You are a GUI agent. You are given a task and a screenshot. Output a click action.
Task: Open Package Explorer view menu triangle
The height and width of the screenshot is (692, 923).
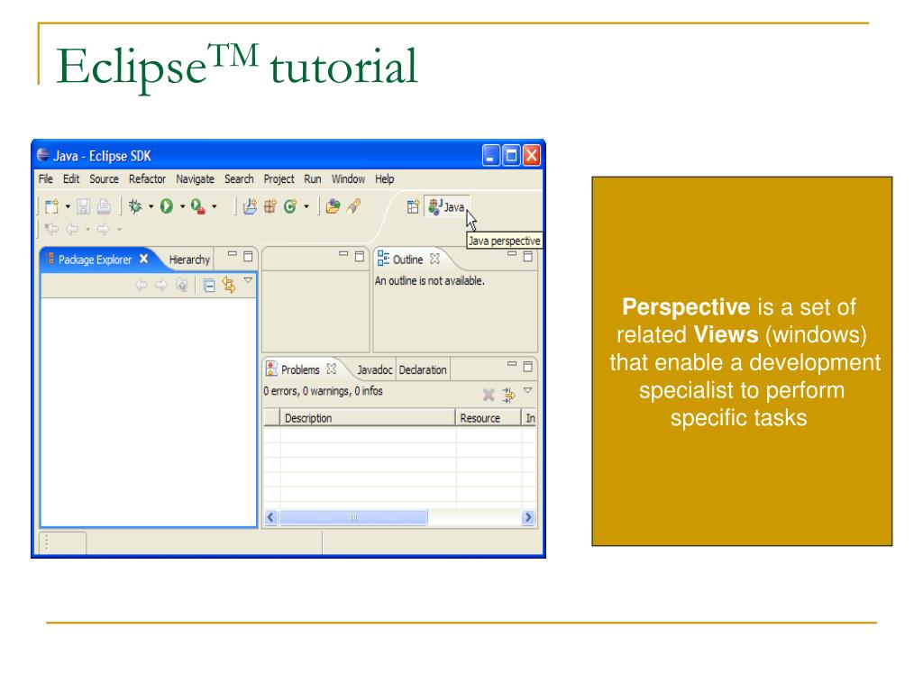point(249,281)
